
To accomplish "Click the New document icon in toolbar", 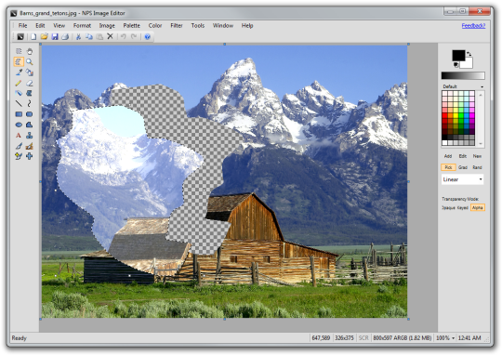I will [x=33, y=36].
